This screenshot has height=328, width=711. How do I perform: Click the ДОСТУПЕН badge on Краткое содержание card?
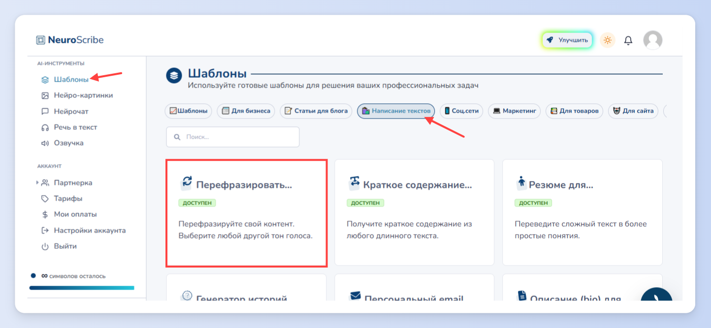(365, 203)
